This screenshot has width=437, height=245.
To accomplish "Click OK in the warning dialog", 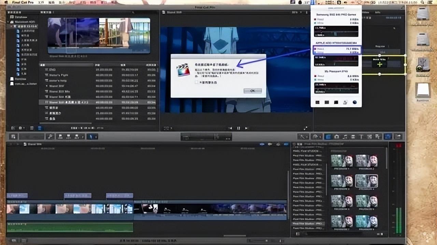I will click(253, 91).
